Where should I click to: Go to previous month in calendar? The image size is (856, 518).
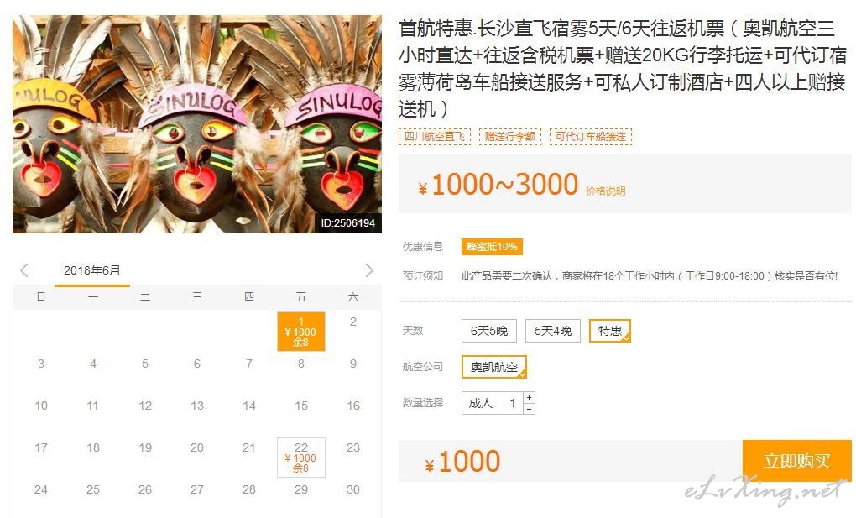click(24, 270)
